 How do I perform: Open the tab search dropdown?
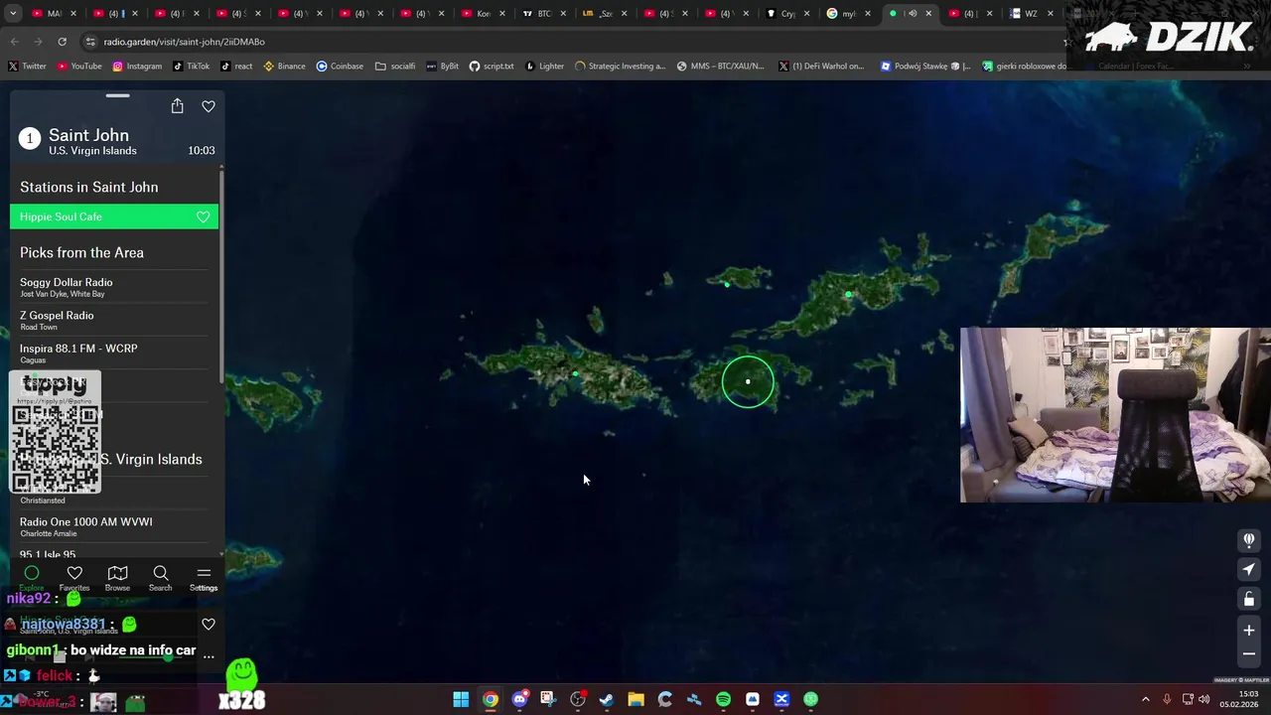13,14
